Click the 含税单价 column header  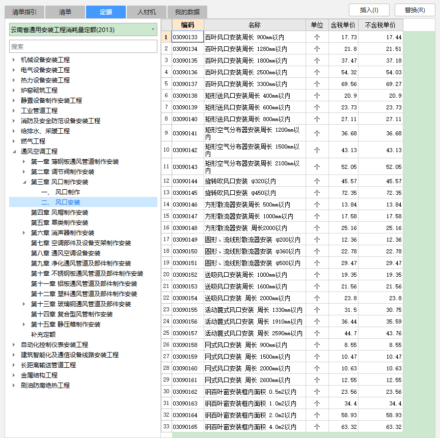(343, 25)
